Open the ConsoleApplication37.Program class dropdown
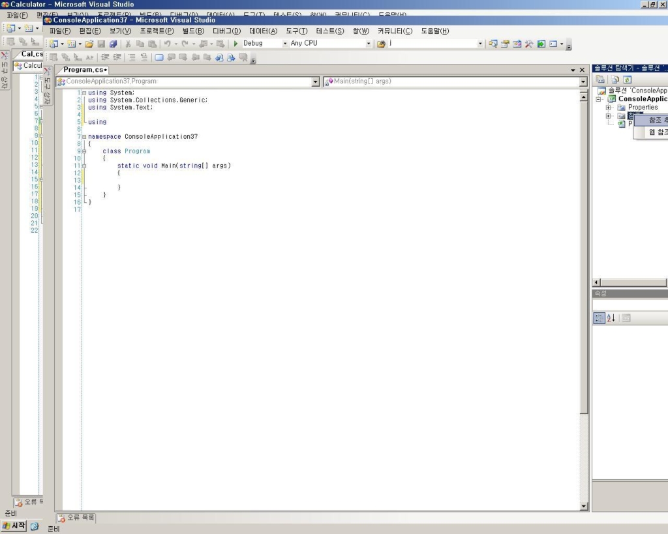The width and height of the screenshot is (668, 534). click(x=315, y=82)
